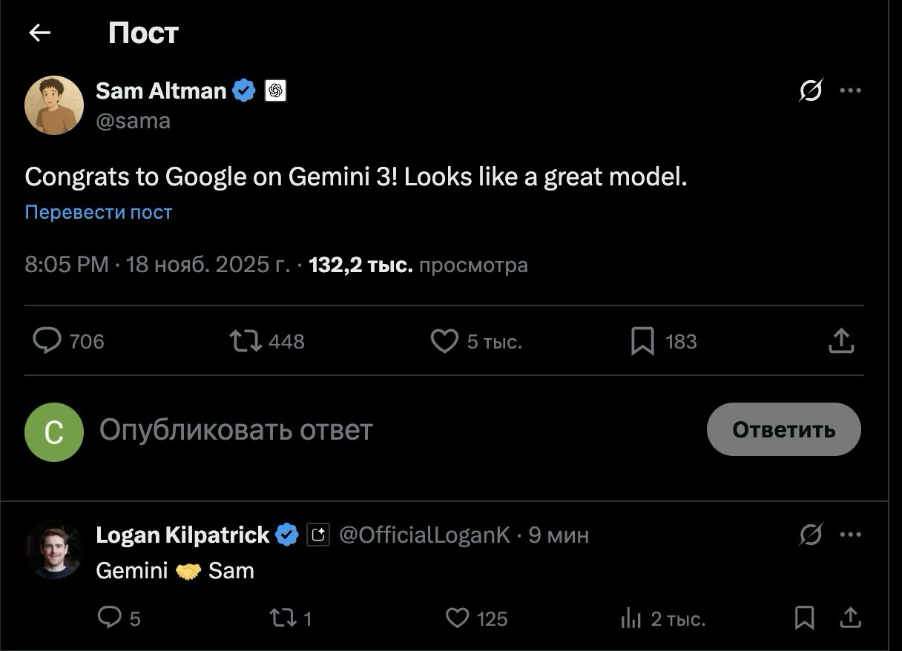Reply to Logan Kilpatrick's comment
The width and height of the screenshot is (902, 651).
point(110,618)
